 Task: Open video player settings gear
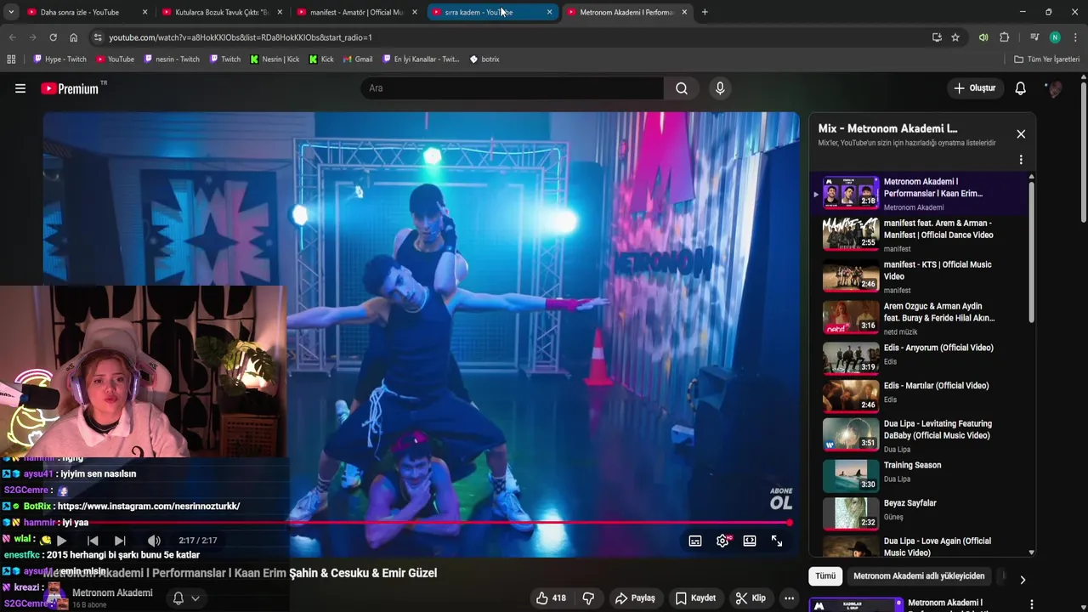(722, 541)
